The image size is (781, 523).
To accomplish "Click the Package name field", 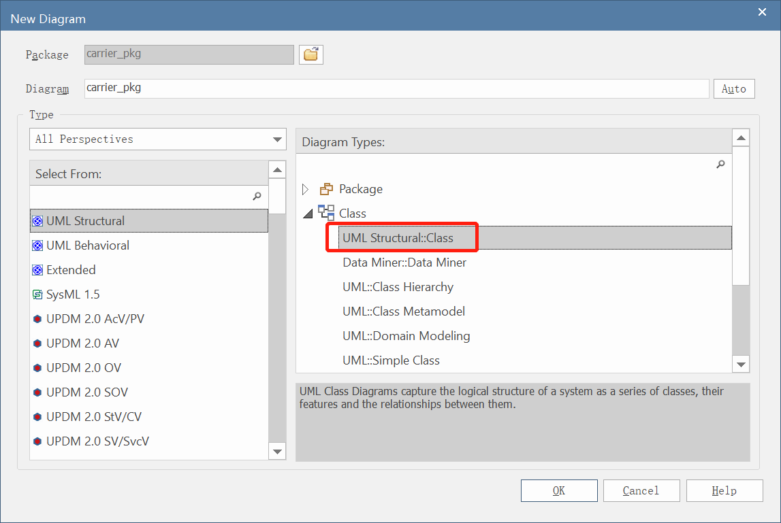I will point(189,54).
